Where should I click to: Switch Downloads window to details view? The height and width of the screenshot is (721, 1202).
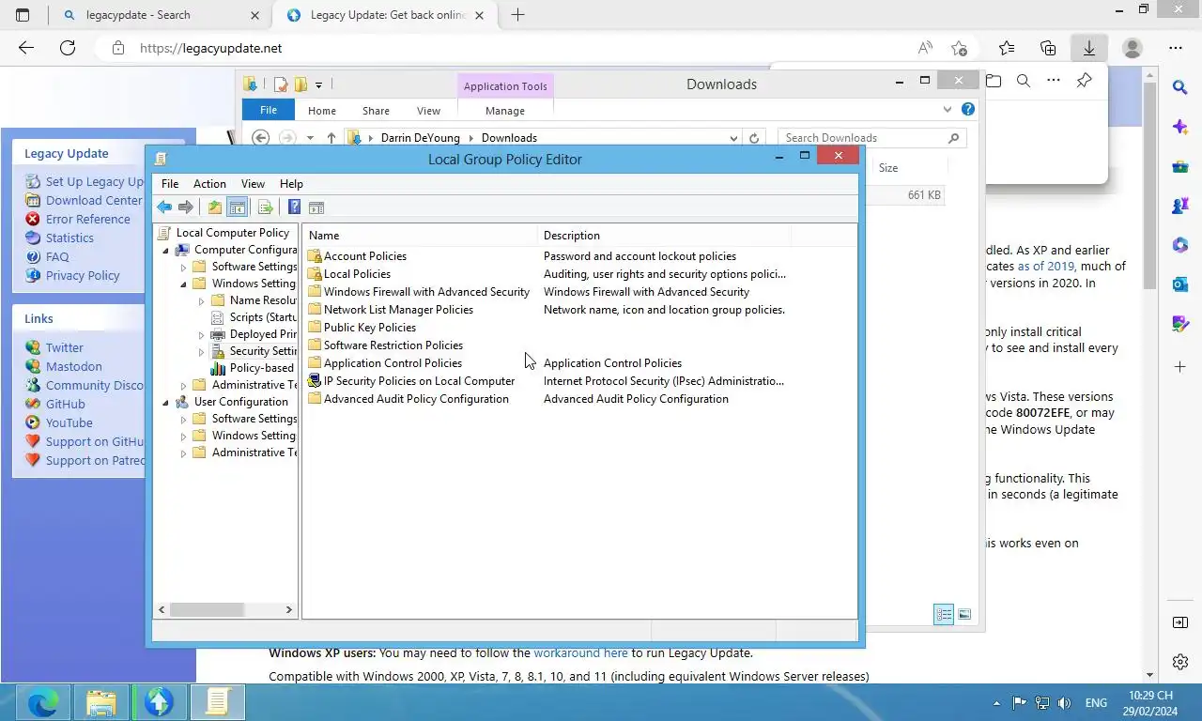(944, 615)
